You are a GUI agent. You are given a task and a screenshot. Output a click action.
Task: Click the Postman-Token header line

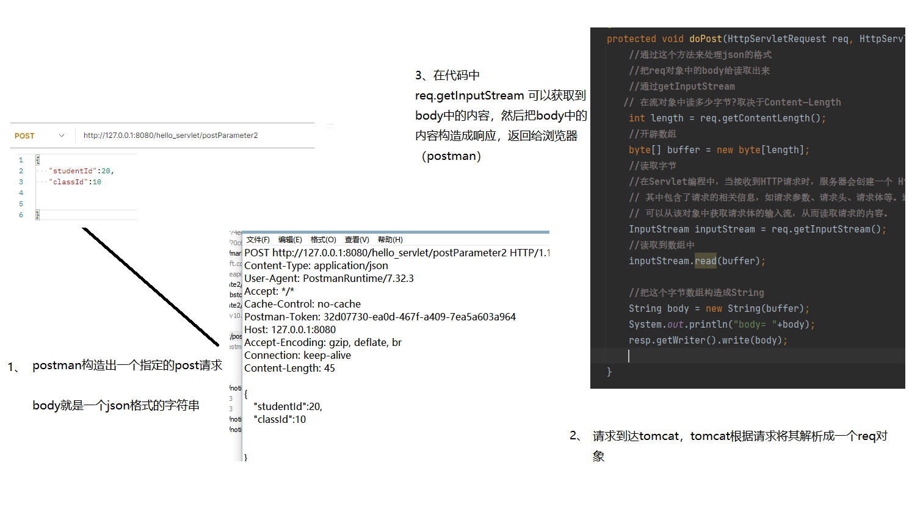coord(380,317)
